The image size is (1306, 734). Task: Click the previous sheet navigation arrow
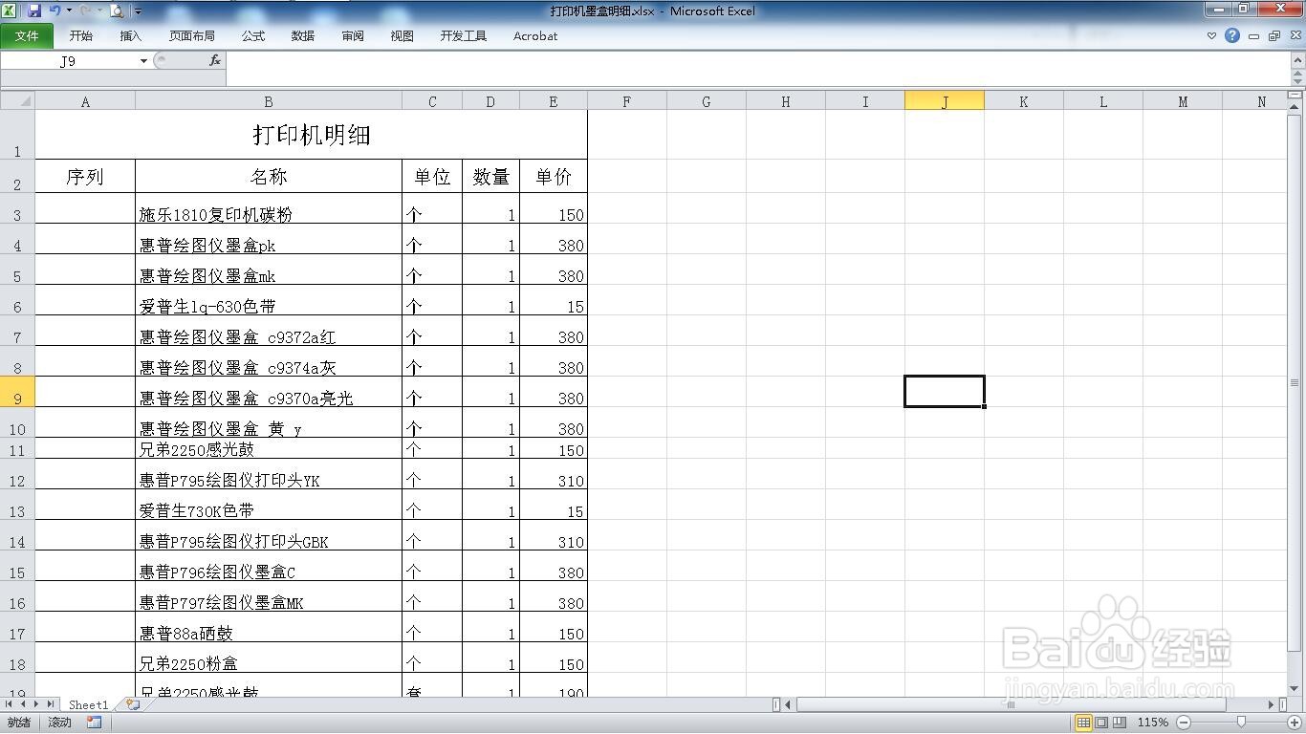coord(23,704)
